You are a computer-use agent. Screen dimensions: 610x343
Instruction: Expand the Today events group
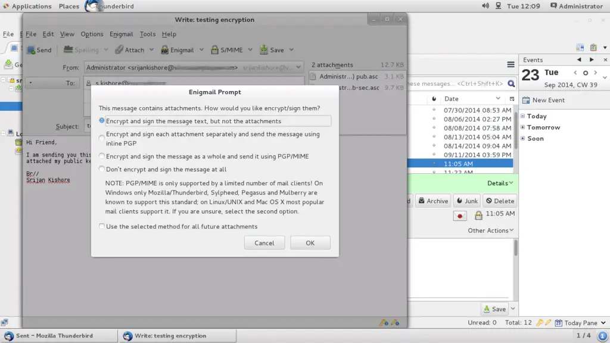click(x=523, y=116)
